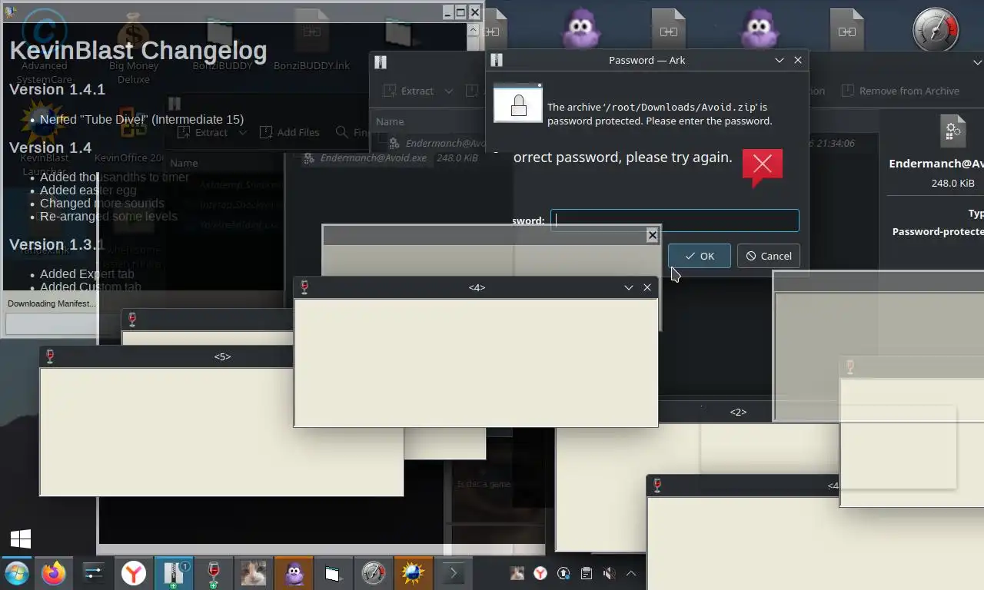Toggle the muted volume tray icon
Viewport: 984px width, 590px height.
click(609, 573)
